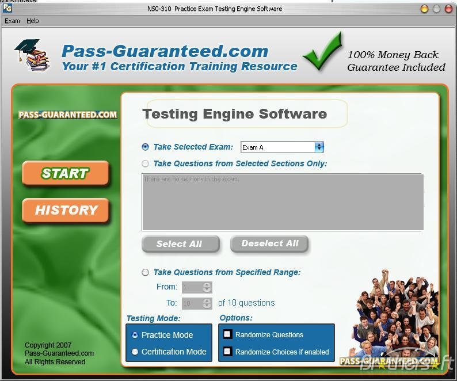
Task: Click the green checkmark guarantee icon
Action: pyautogui.click(x=322, y=51)
